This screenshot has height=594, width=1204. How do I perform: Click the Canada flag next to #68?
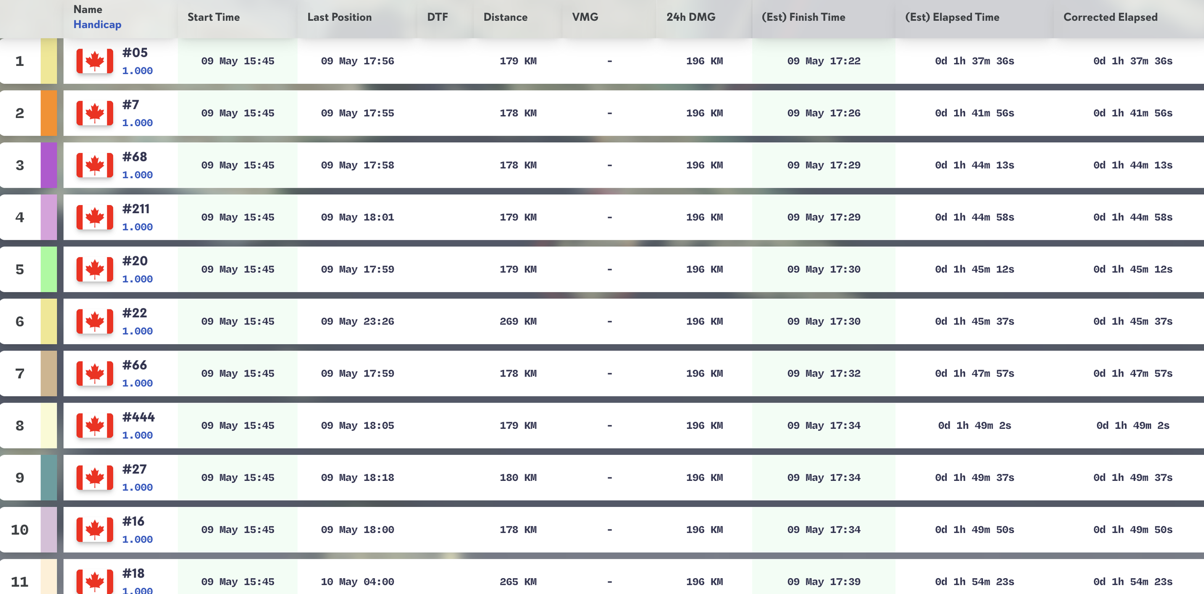point(95,165)
